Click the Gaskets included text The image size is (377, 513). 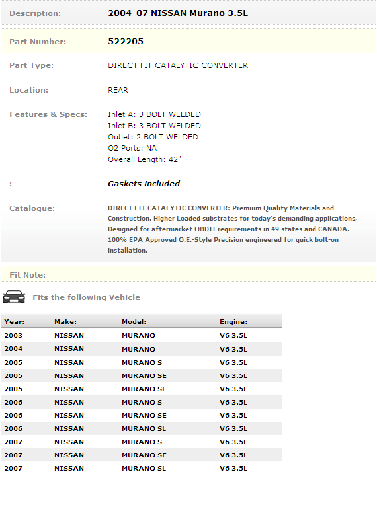click(x=144, y=184)
